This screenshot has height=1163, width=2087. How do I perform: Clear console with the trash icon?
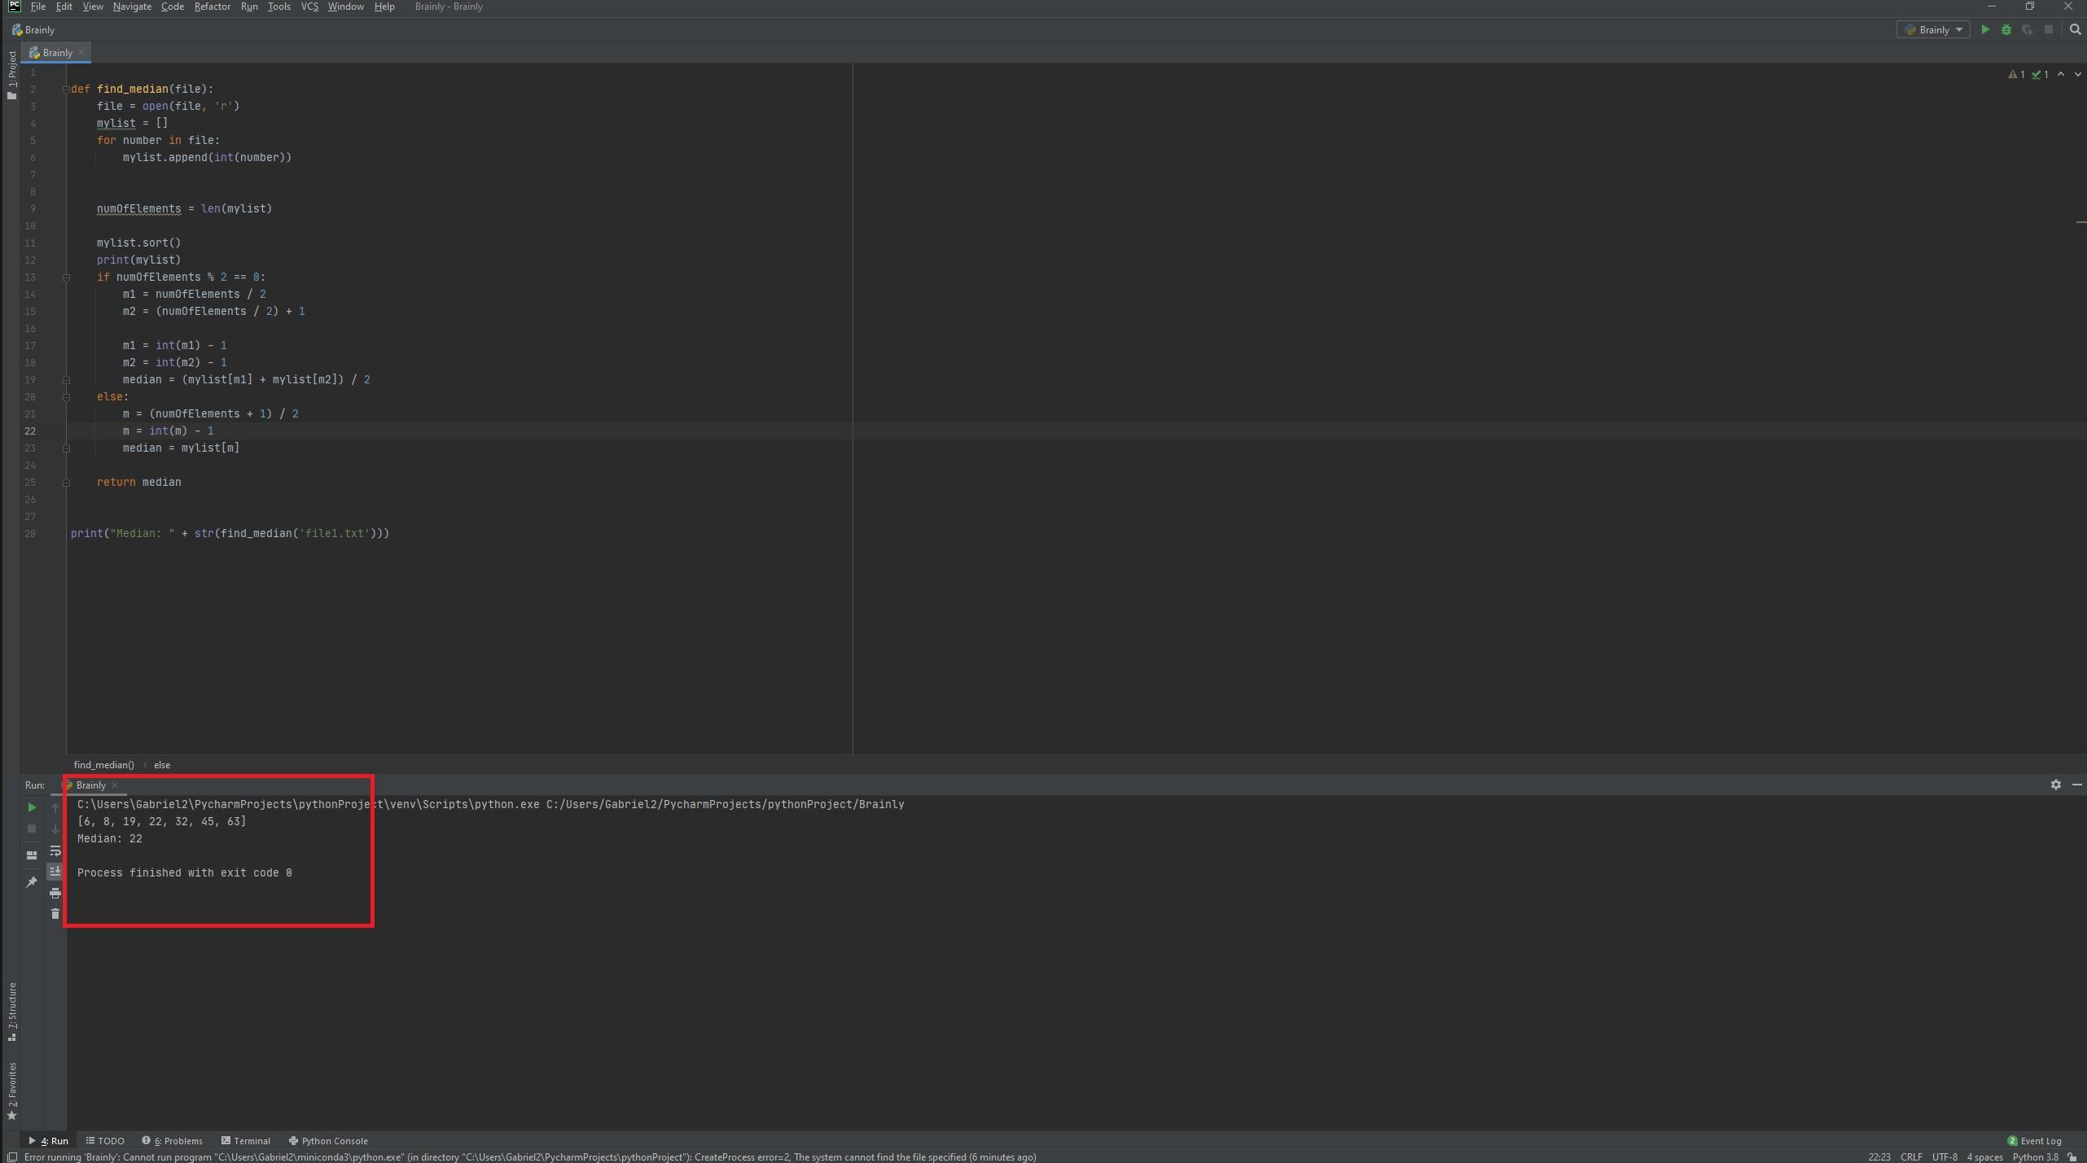(55, 914)
